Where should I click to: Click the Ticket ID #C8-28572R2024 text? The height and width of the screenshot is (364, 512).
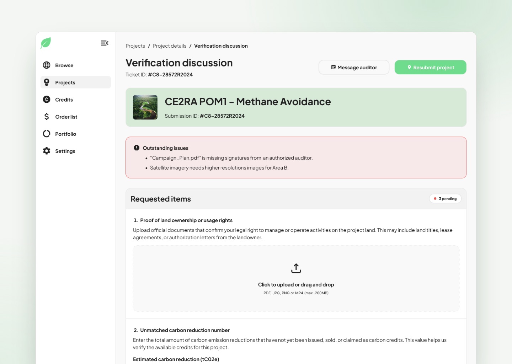pos(159,75)
